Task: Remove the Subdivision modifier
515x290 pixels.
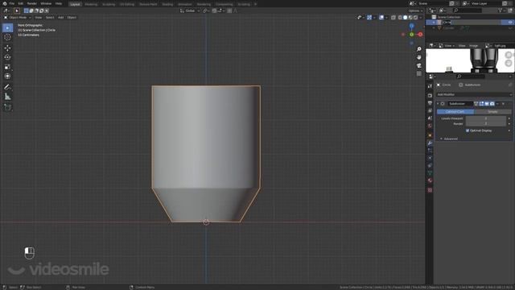Action: 504,104
